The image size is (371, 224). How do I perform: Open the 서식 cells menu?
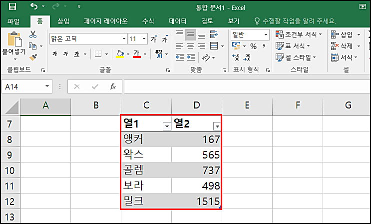[344, 57]
